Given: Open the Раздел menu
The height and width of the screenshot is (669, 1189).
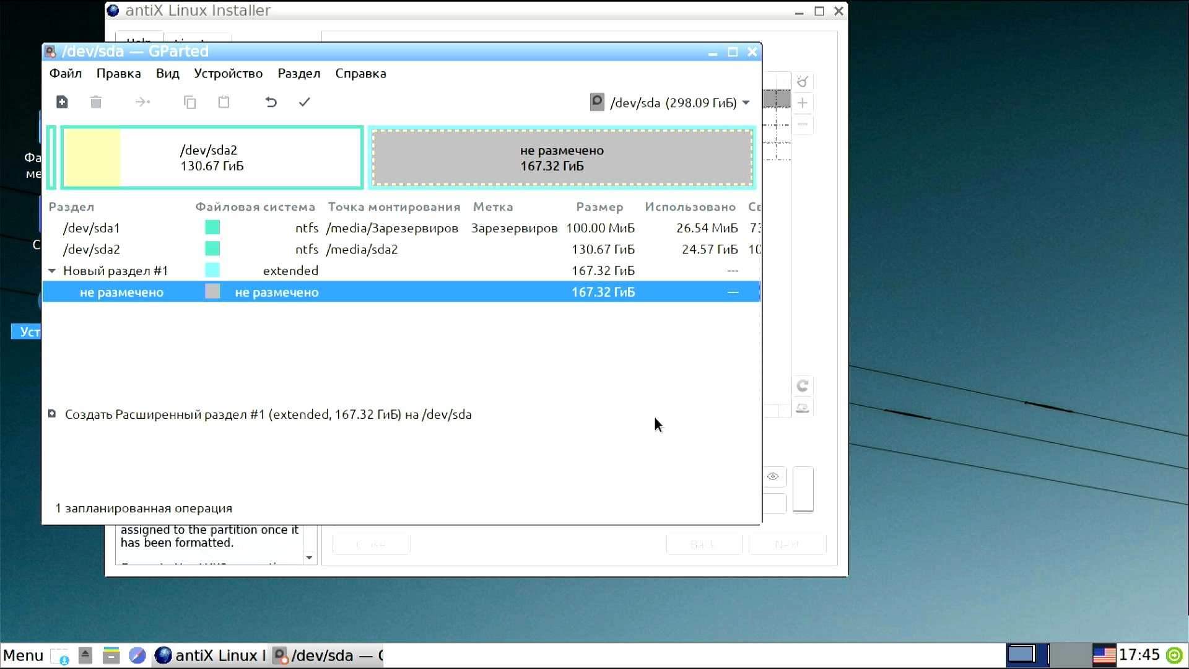Looking at the screenshot, I should pyautogui.click(x=298, y=73).
